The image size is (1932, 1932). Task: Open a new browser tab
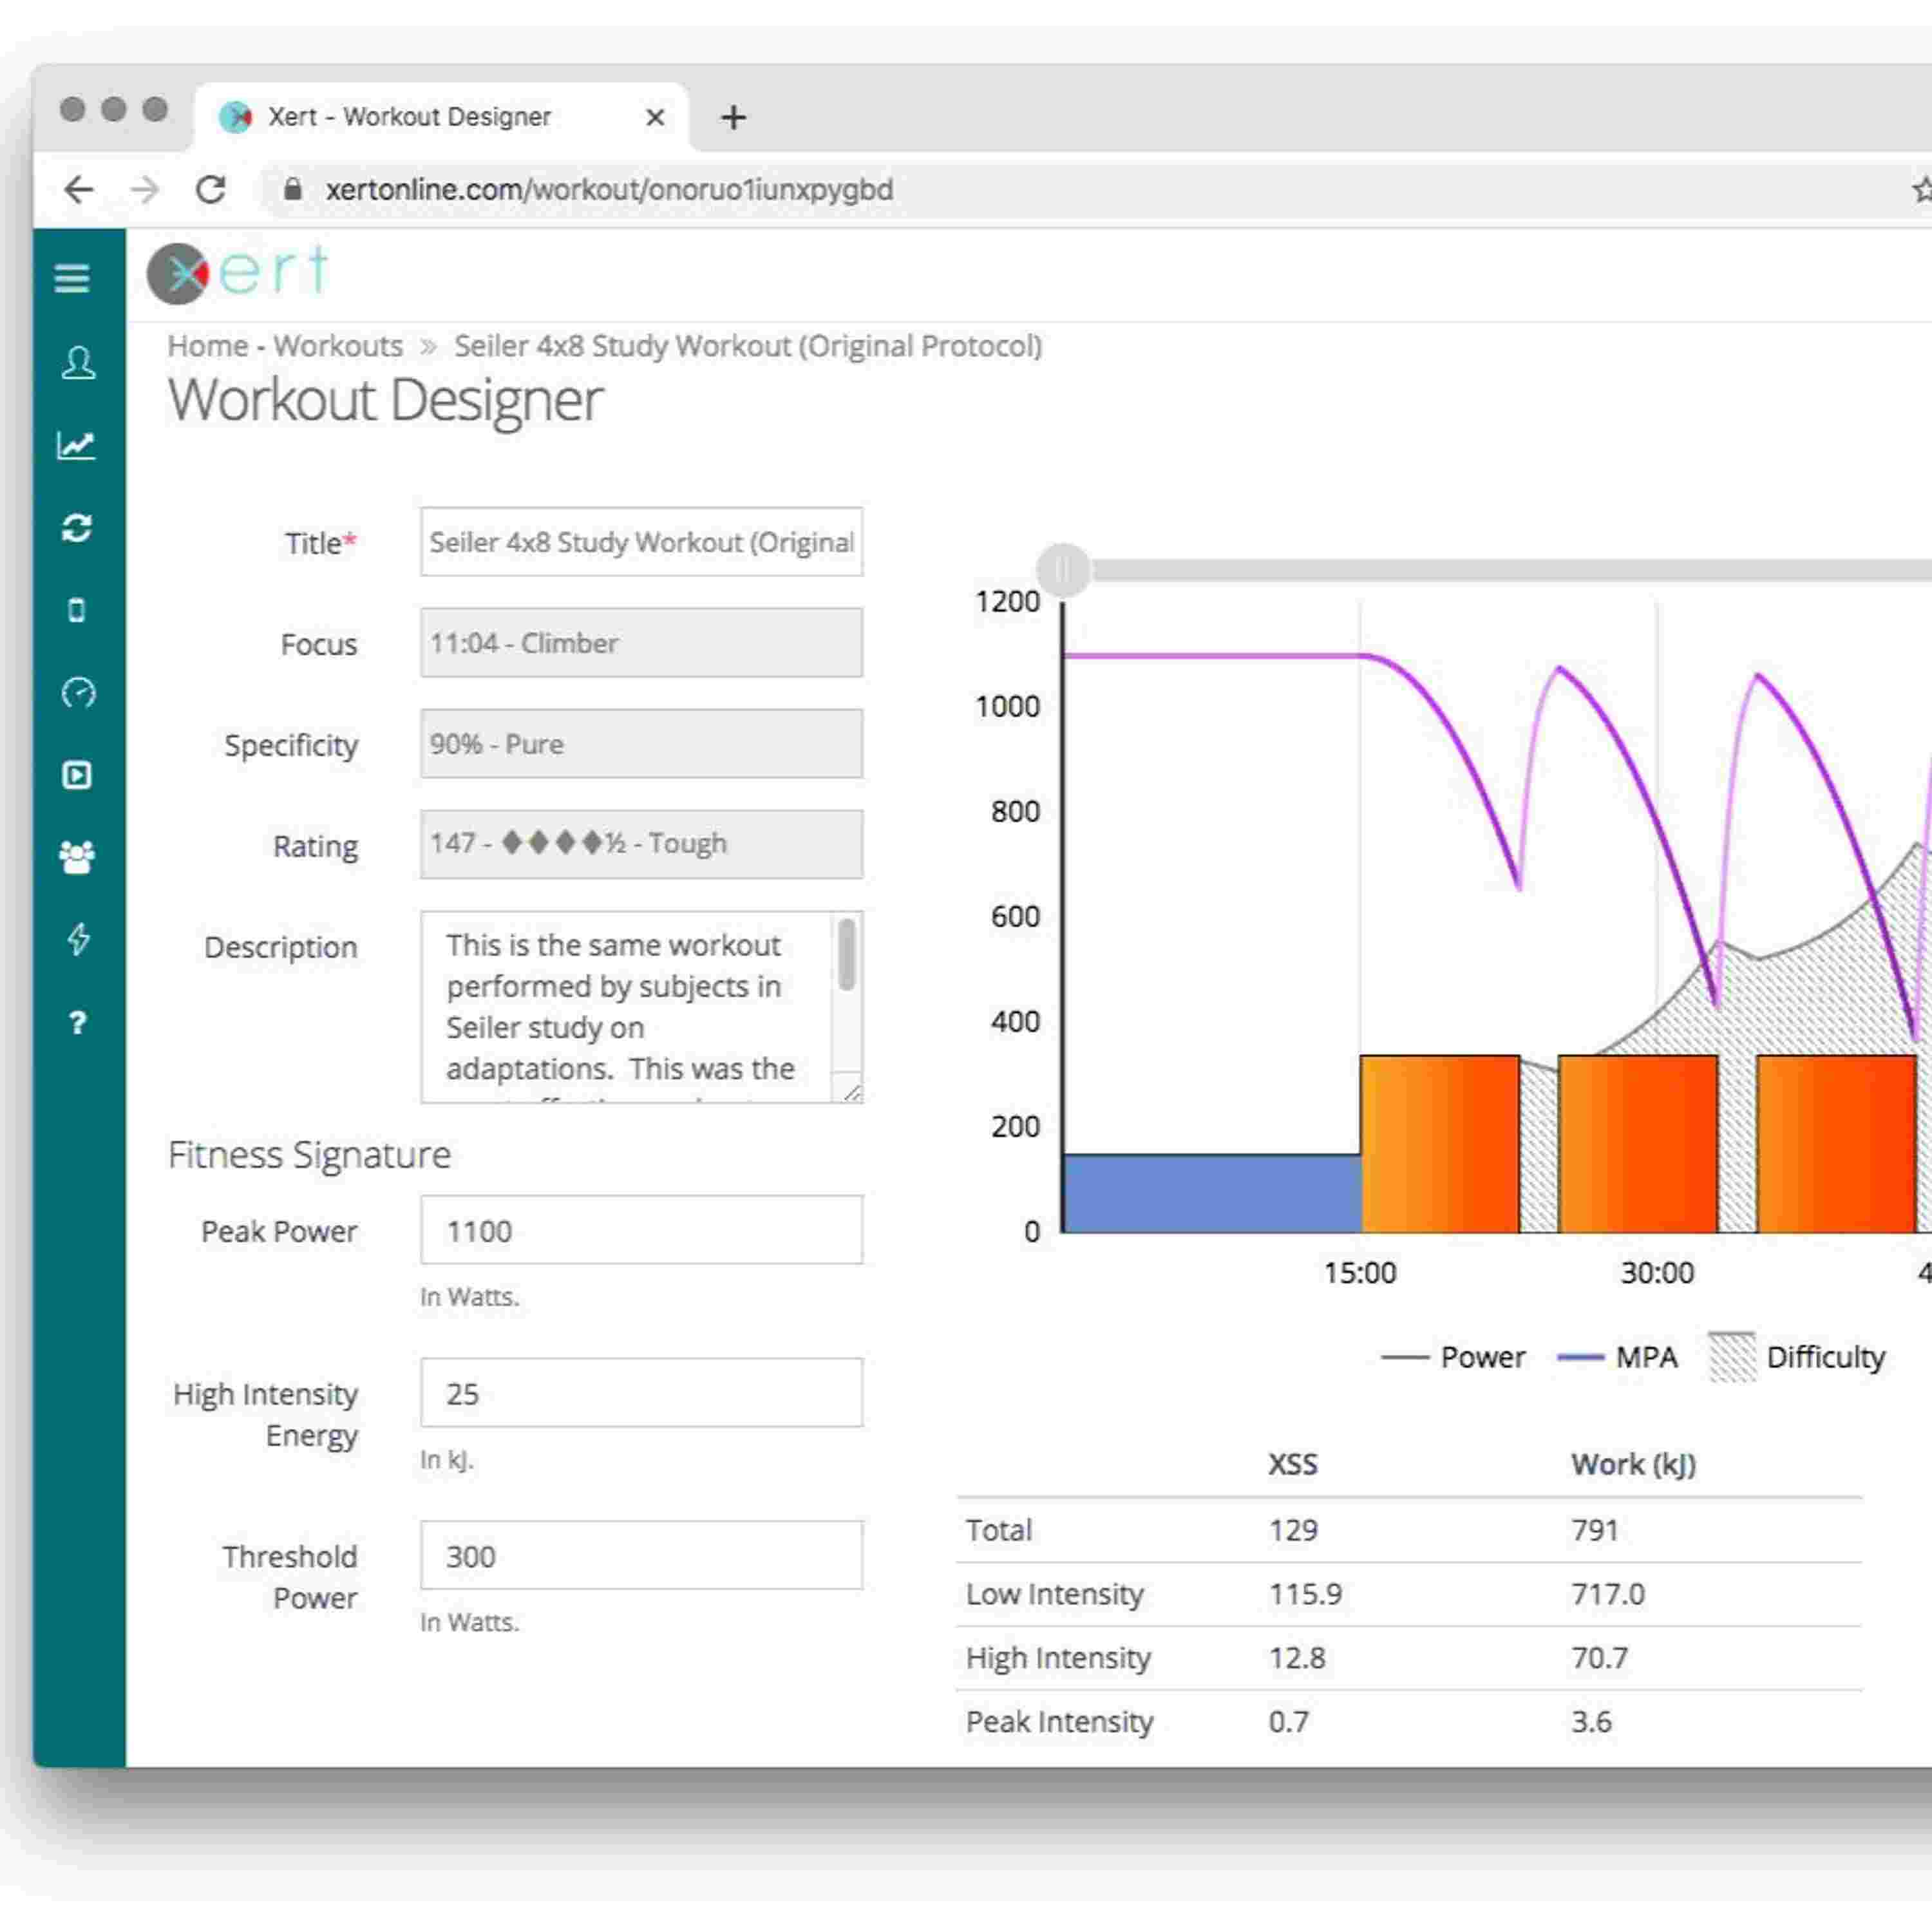[733, 117]
